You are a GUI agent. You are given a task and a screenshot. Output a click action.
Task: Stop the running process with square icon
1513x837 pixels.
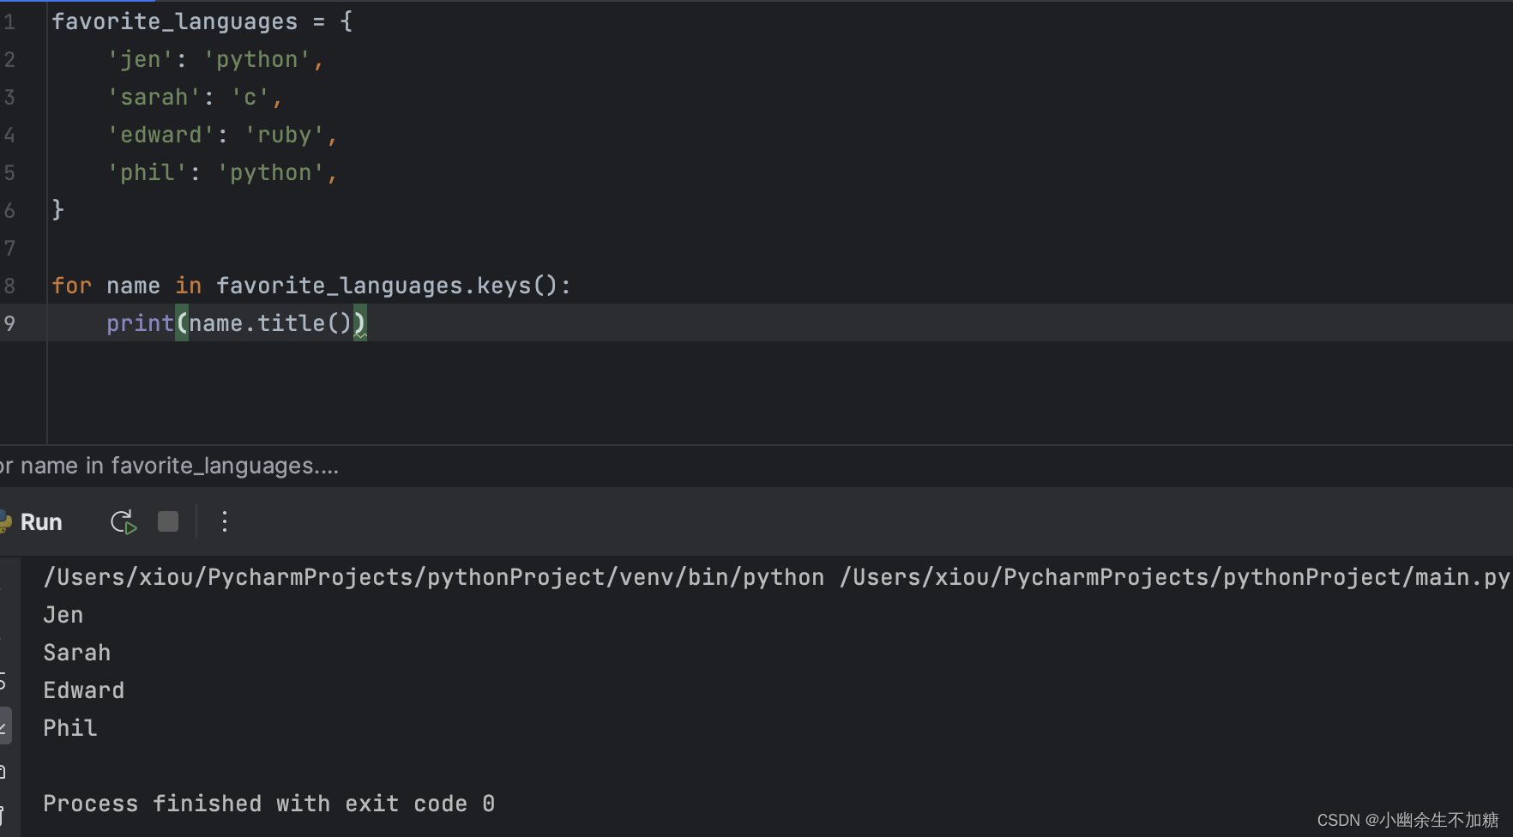tap(168, 521)
